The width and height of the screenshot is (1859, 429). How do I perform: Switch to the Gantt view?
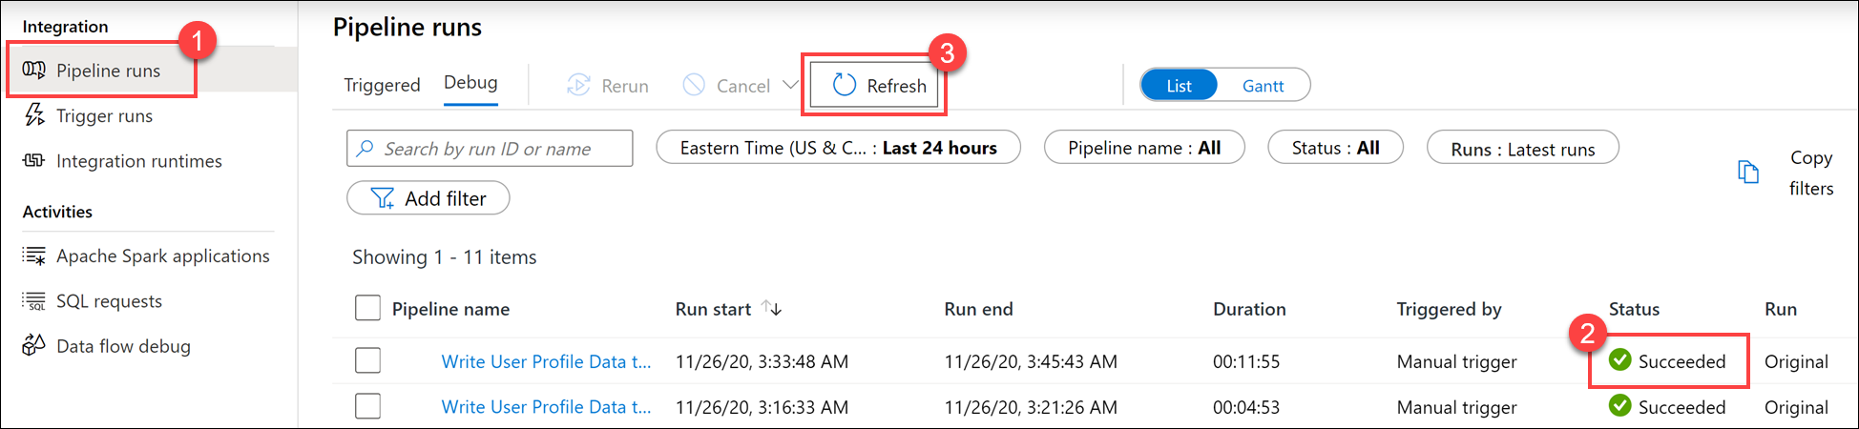[1263, 86]
